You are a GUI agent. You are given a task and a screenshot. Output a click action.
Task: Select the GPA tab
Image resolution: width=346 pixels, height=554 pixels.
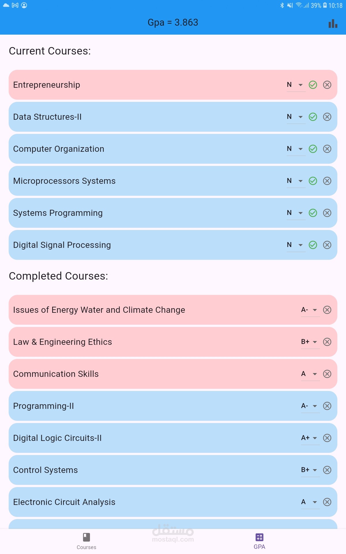[x=259, y=541]
